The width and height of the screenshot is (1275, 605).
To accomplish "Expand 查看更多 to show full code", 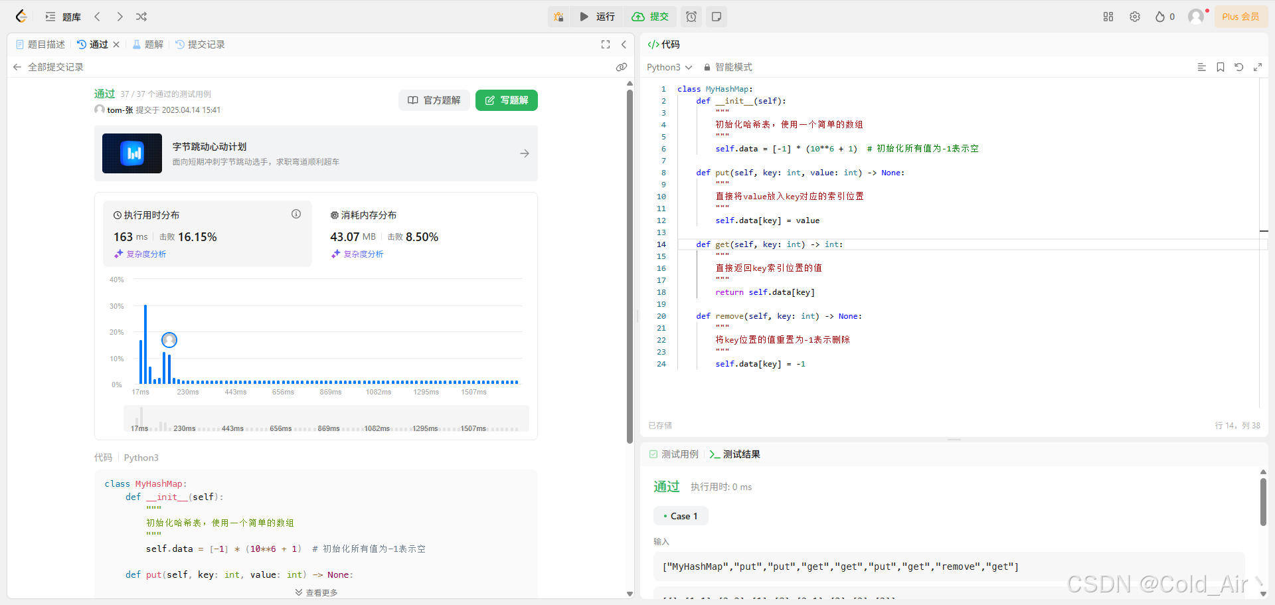I will click(x=315, y=592).
